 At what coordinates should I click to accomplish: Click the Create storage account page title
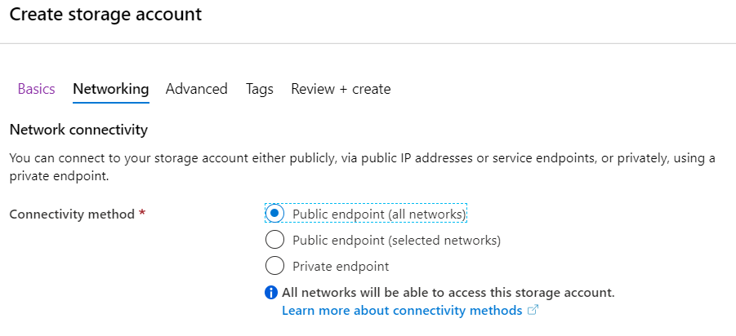[105, 15]
